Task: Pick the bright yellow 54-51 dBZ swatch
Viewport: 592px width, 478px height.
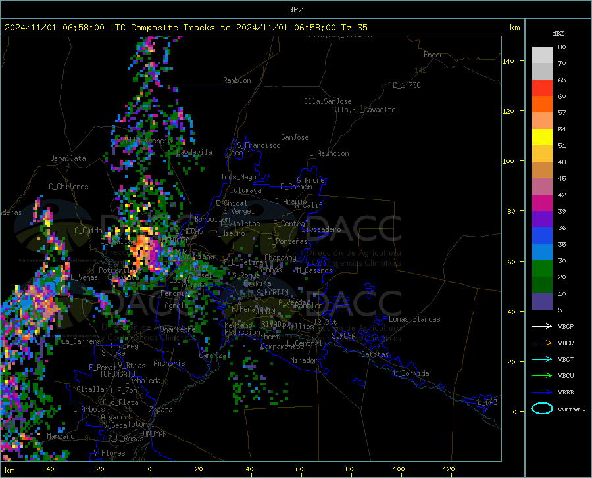Action: click(542, 137)
